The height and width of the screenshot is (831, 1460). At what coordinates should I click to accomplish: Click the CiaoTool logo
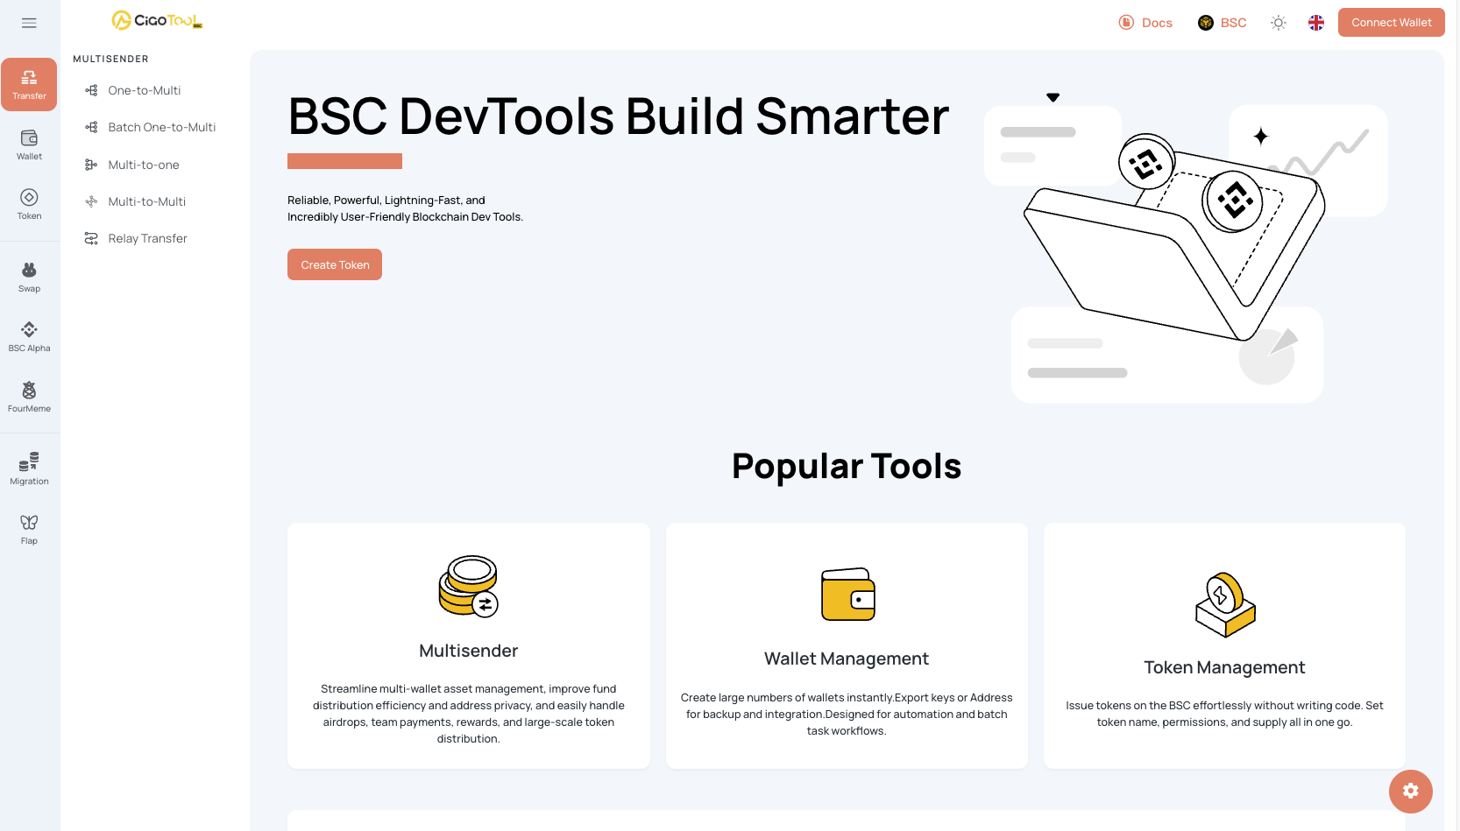click(158, 20)
